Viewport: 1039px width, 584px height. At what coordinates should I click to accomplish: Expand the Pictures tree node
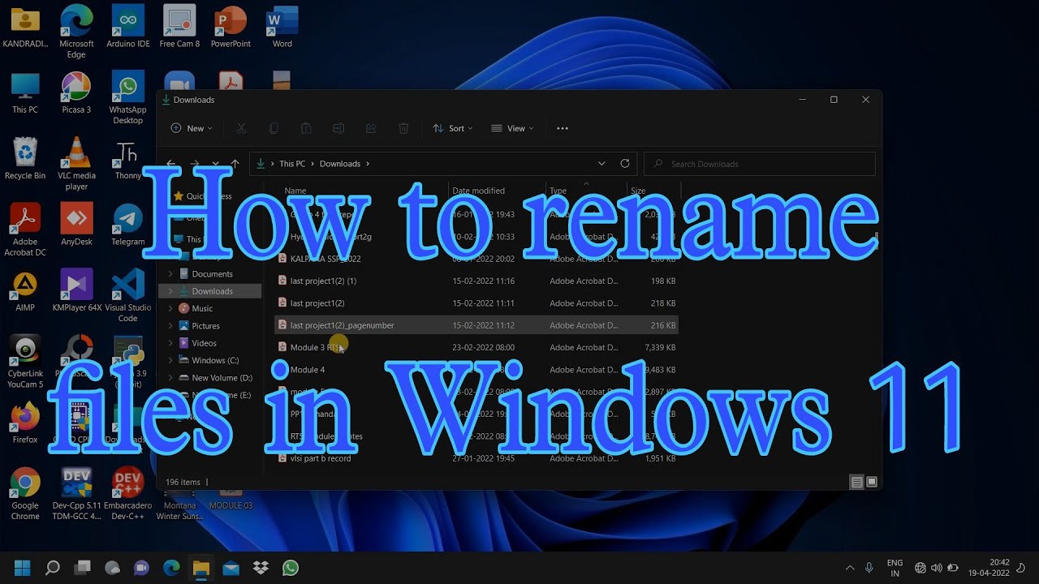(170, 326)
